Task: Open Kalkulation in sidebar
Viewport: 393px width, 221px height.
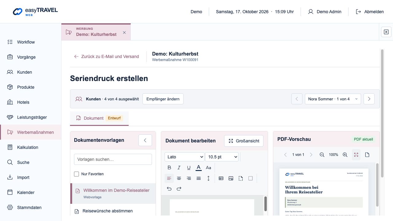Action: click(31, 147)
